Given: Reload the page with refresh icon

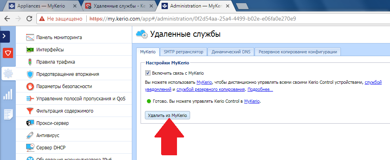Looking at the screenshot, I should coord(29,19).
